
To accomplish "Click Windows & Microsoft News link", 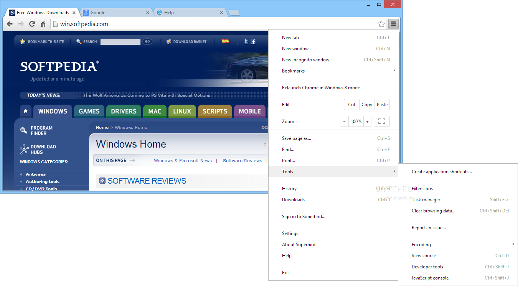I will 183,161.
